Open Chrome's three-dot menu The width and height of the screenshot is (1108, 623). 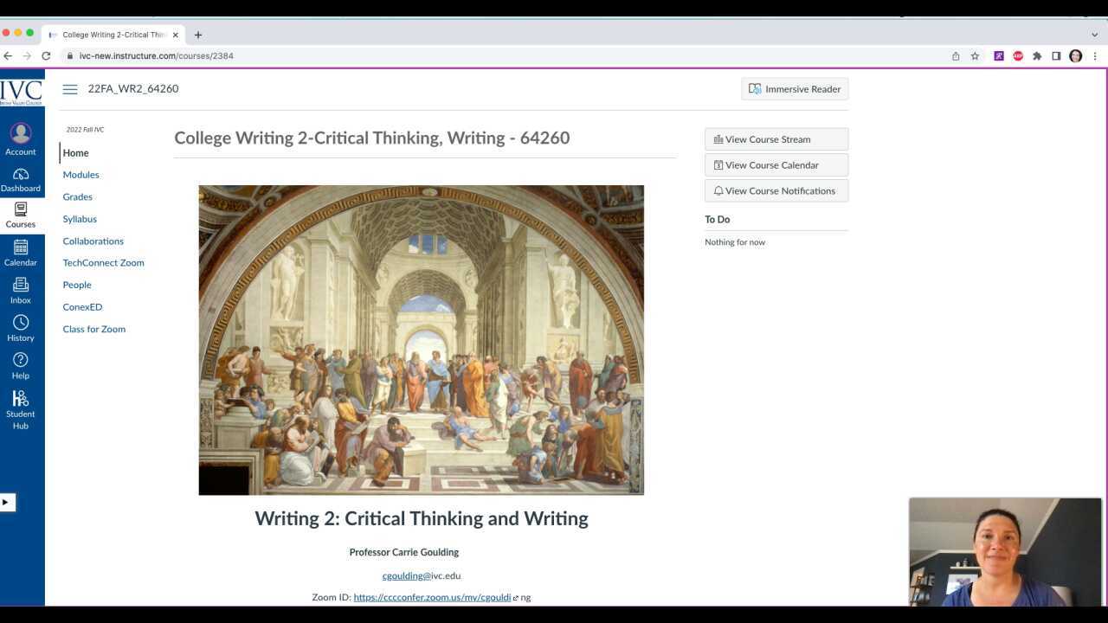[1095, 55]
